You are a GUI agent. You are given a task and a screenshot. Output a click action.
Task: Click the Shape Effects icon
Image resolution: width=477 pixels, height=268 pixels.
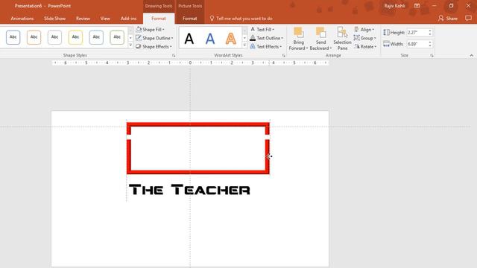click(x=139, y=46)
